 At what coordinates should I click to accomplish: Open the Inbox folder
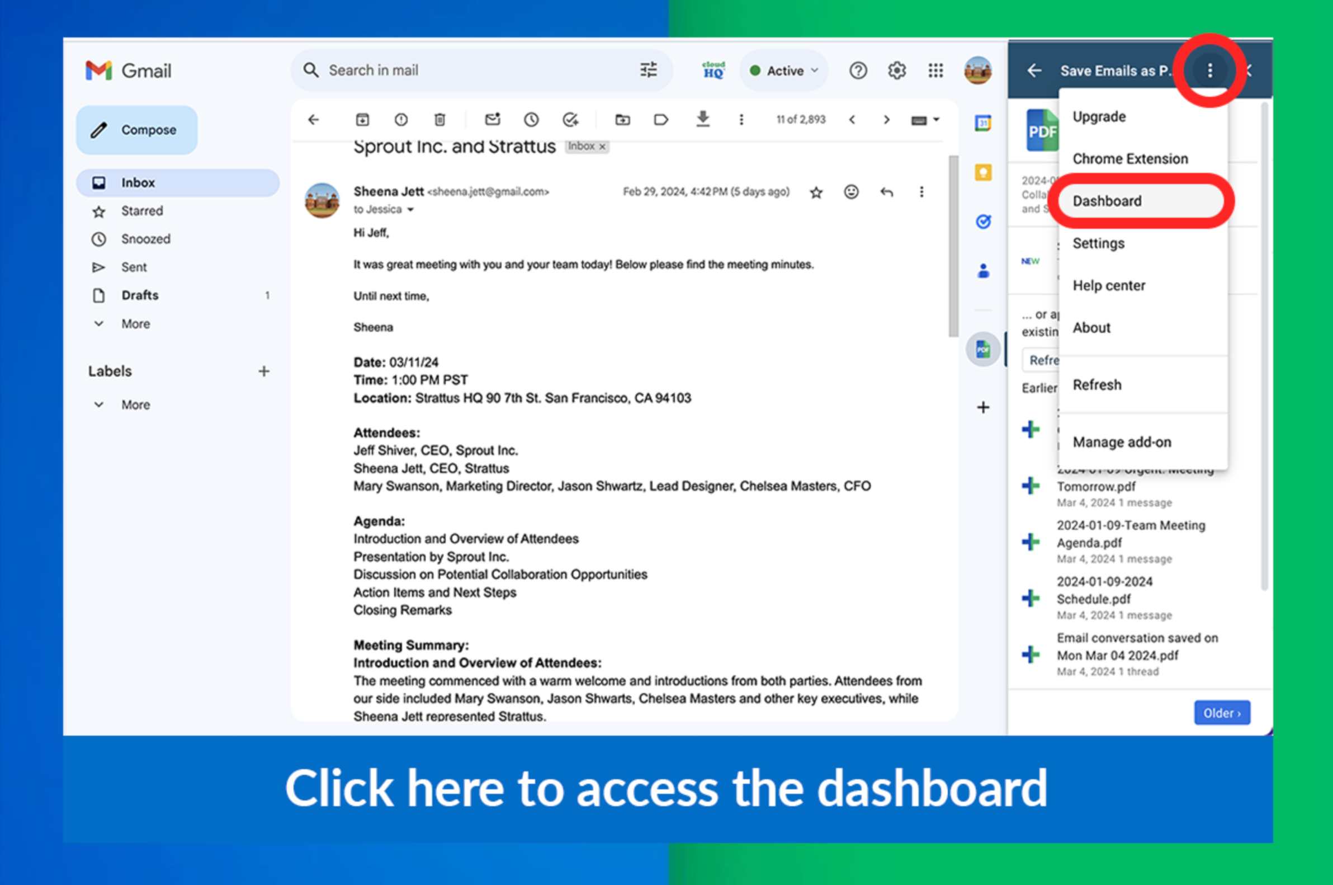coord(178,183)
